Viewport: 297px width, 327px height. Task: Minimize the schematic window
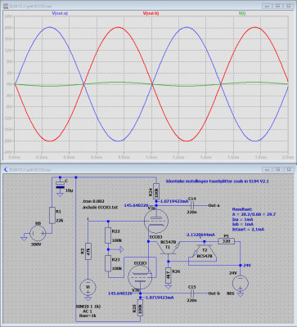coord(267,169)
